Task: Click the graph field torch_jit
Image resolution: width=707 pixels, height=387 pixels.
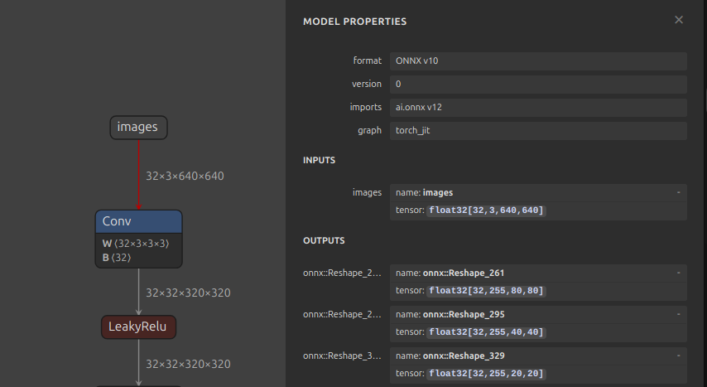Action: point(537,131)
